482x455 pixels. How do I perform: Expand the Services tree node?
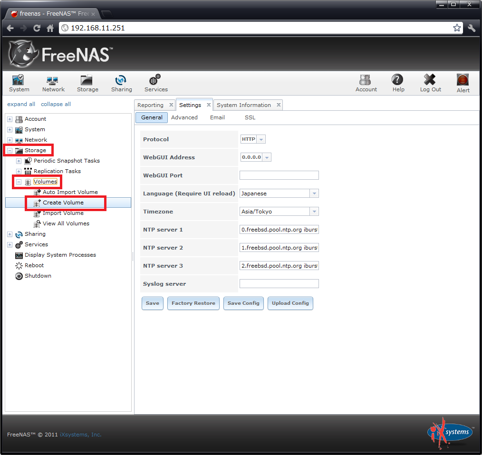coord(10,245)
